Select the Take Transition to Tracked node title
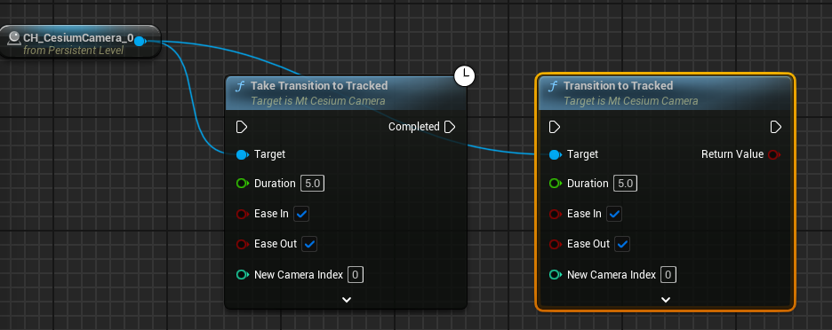Image resolution: width=832 pixels, height=330 pixels. (319, 86)
